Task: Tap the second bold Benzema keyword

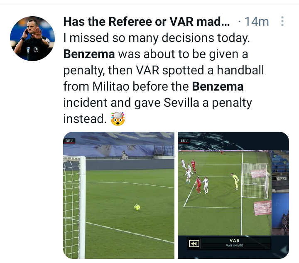Action: pyautogui.click(x=218, y=86)
